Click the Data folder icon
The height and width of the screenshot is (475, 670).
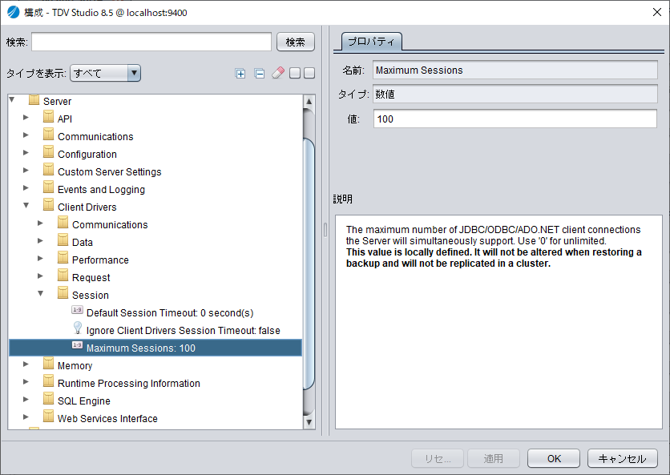(63, 240)
